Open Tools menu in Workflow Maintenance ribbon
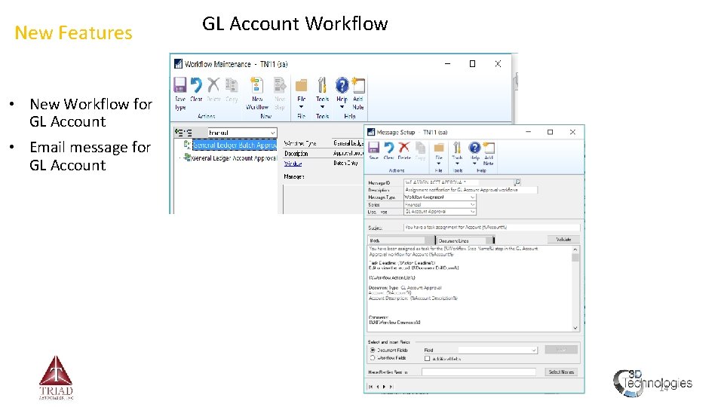 [322, 93]
